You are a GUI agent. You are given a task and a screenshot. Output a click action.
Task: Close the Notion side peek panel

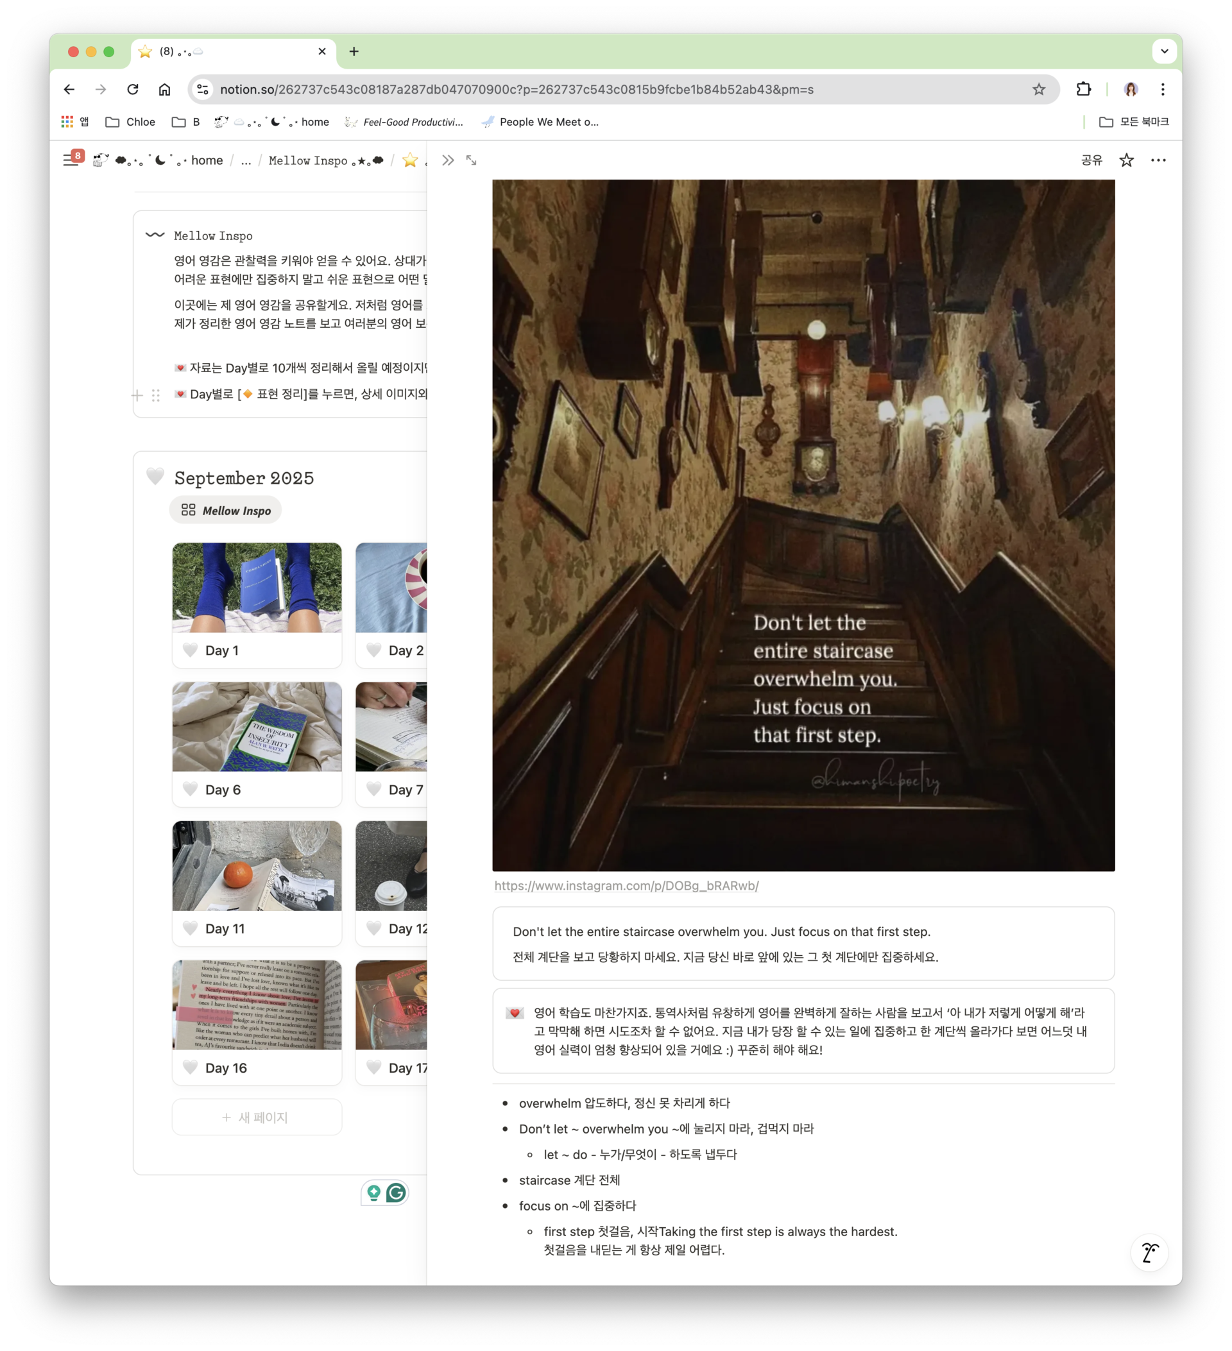coord(448,160)
